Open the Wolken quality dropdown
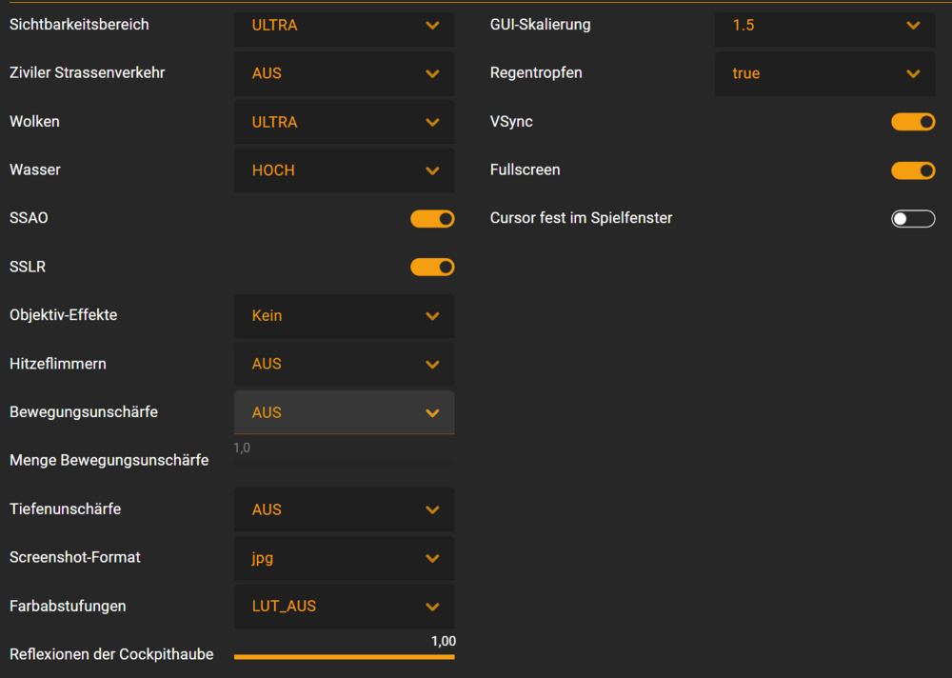Viewport: 952px width, 678px height. tap(344, 122)
